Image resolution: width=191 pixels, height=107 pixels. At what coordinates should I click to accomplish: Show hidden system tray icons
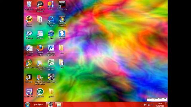142,105
